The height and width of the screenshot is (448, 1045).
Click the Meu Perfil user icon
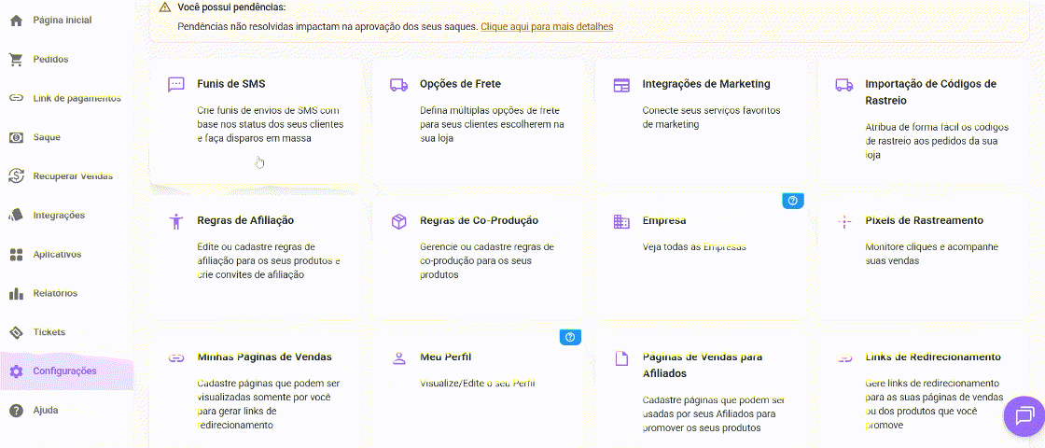(398, 357)
